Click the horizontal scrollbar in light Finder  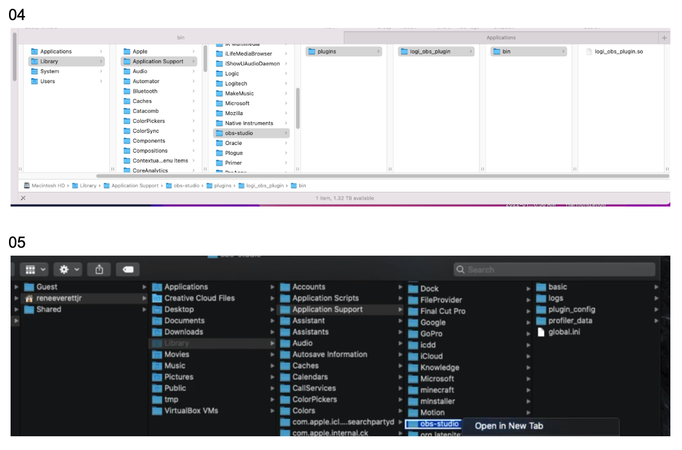(x=382, y=176)
